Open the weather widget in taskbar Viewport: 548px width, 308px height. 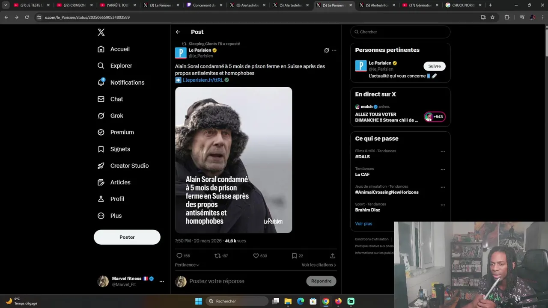pyautogui.click(x=21, y=301)
